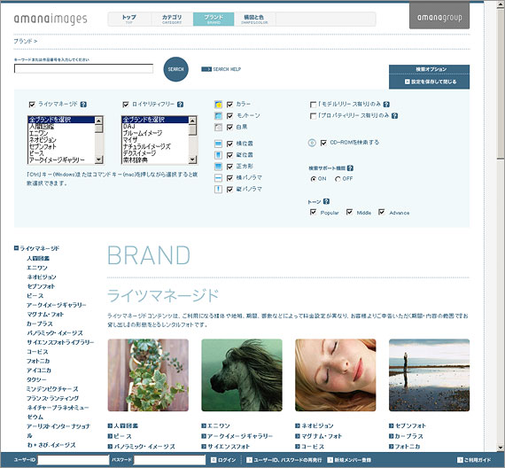This screenshot has width=505, height=468.
Task: Open help for ロイヤリティフリー
Action: tap(181, 105)
